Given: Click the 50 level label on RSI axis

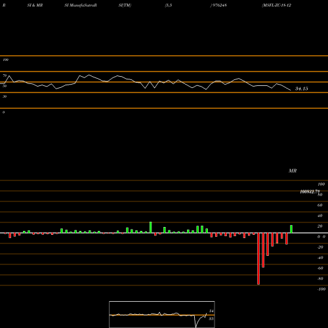Looking at the screenshot, I should click(x=5, y=86).
